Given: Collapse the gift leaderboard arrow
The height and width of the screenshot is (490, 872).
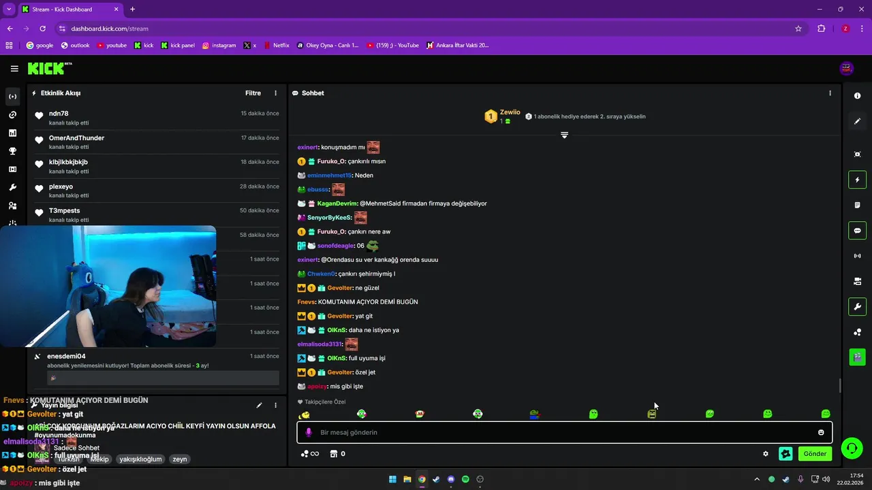Looking at the screenshot, I should (x=564, y=135).
